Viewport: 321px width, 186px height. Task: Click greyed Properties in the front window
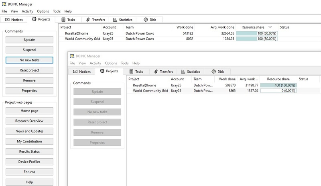(97, 143)
